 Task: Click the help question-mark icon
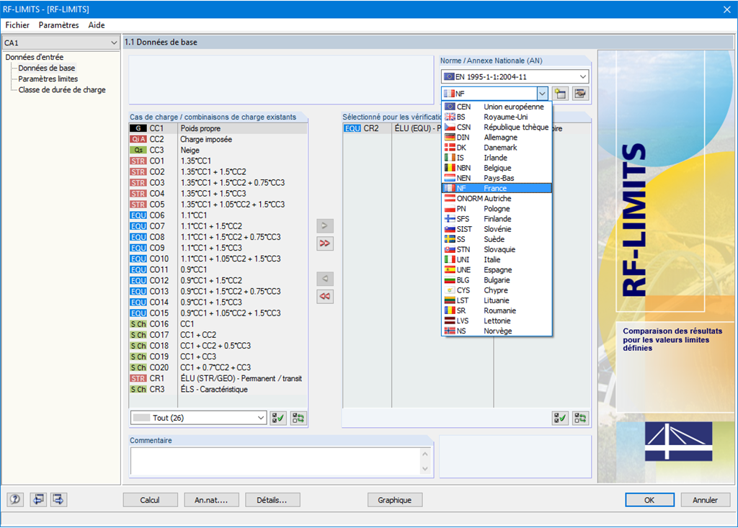pyautogui.click(x=15, y=499)
